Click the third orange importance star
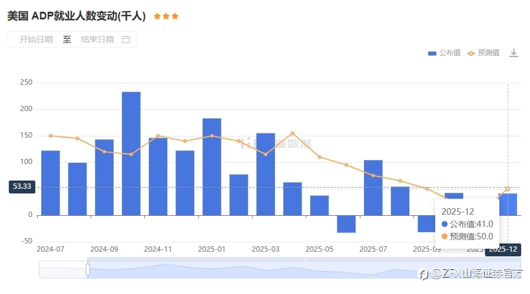Image resolution: width=530 pixels, height=294 pixels. (175, 16)
